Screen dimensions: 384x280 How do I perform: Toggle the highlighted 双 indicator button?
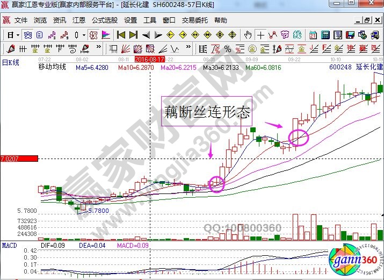pos(93,35)
